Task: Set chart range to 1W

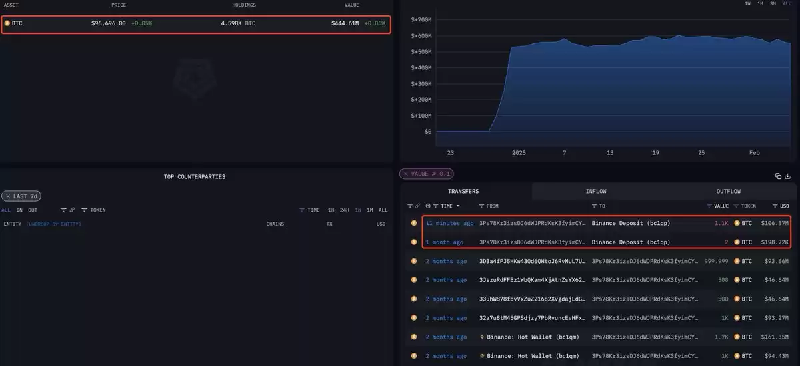Action: pyautogui.click(x=747, y=4)
